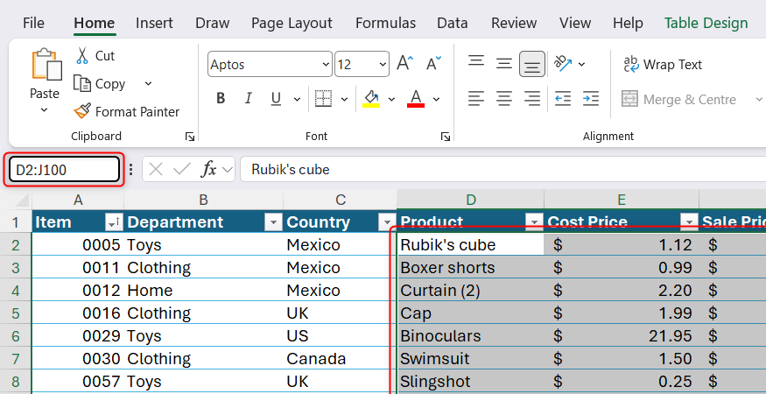This screenshot has height=394, width=766.
Task: Click the name box showing D2:J100
Action: [x=64, y=170]
